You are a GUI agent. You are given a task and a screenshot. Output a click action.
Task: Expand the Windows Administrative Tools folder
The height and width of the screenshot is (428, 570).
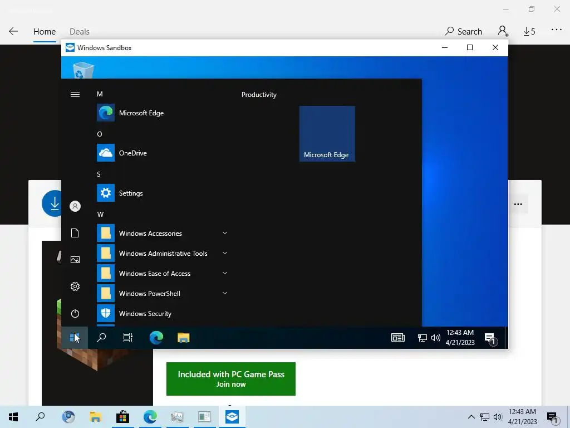click(162, 254)
